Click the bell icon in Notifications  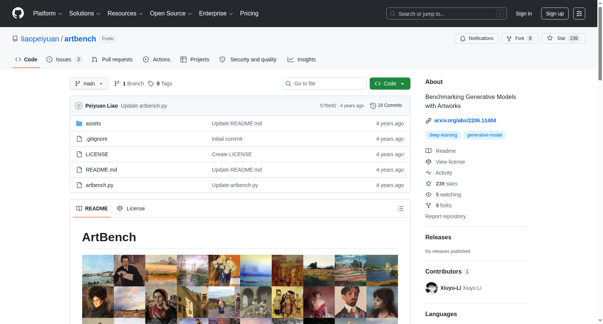pos(463,38)
